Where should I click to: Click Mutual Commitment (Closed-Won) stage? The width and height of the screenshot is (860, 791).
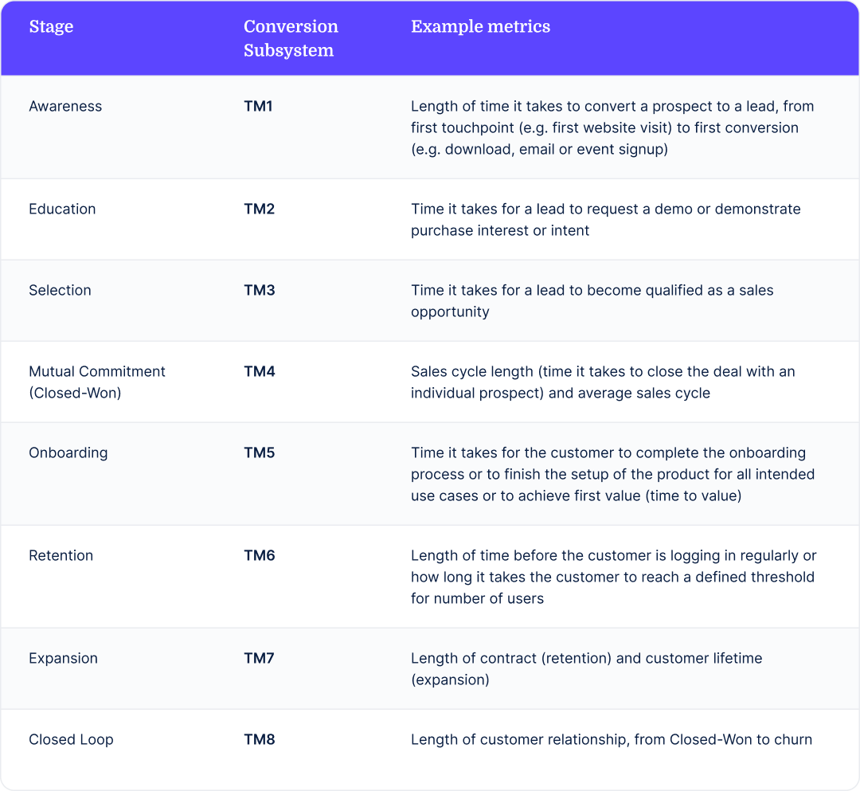coord(96,382)
